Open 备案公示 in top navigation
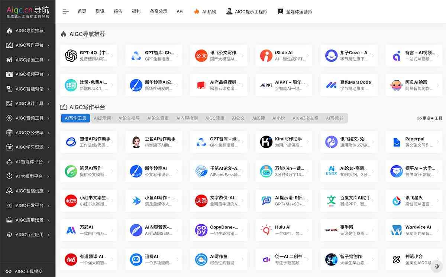 [x=159, y=12]
